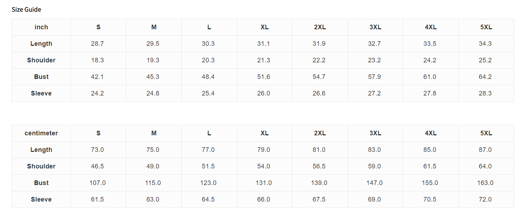523x216 pixels.
Task: Select the inch table header cell
Action: point(41,27)
